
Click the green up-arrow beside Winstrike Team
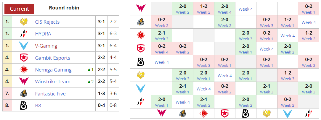pos(89,82)
